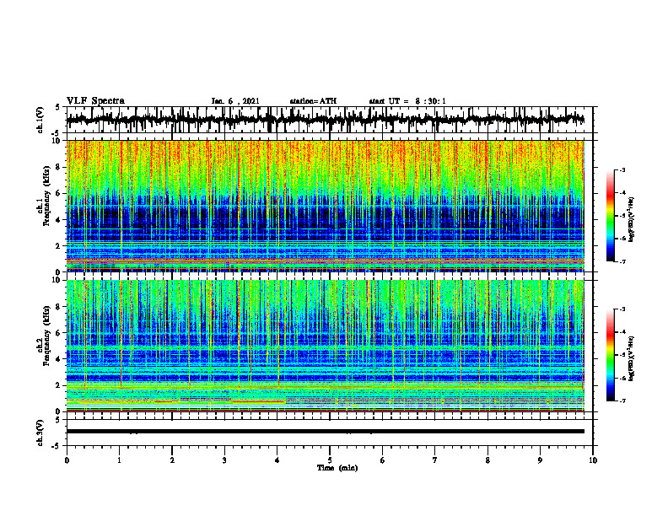Click the -3 tick on ch.1 color bar
Image resolution: width=668 pixels, height=516 pixels.
(622, 169)
